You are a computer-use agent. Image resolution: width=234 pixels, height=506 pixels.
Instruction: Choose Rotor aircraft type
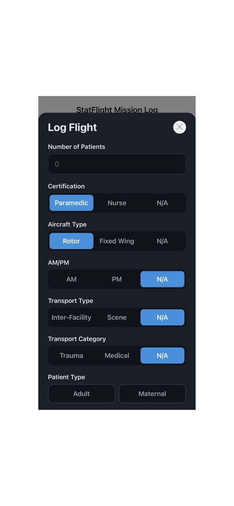(71, 241)
